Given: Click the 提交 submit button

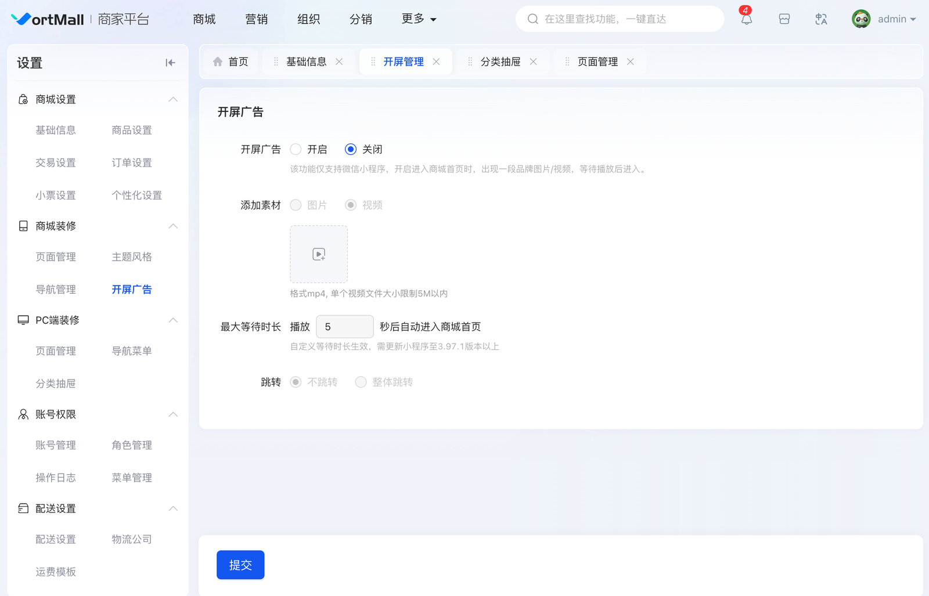Looking at the screenshot, I should pyautogui.click(x=240, y=565).
